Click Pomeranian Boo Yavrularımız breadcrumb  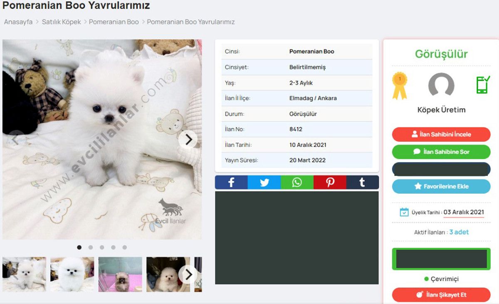pos(191,22)
